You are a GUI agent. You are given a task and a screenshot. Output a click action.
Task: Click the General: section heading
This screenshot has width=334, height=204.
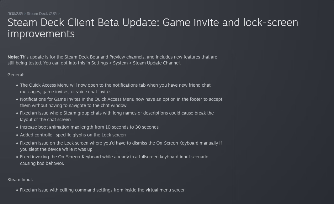pos(16,75)
